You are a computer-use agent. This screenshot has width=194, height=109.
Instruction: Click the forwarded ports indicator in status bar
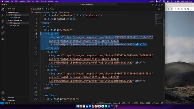pos(15,103)
